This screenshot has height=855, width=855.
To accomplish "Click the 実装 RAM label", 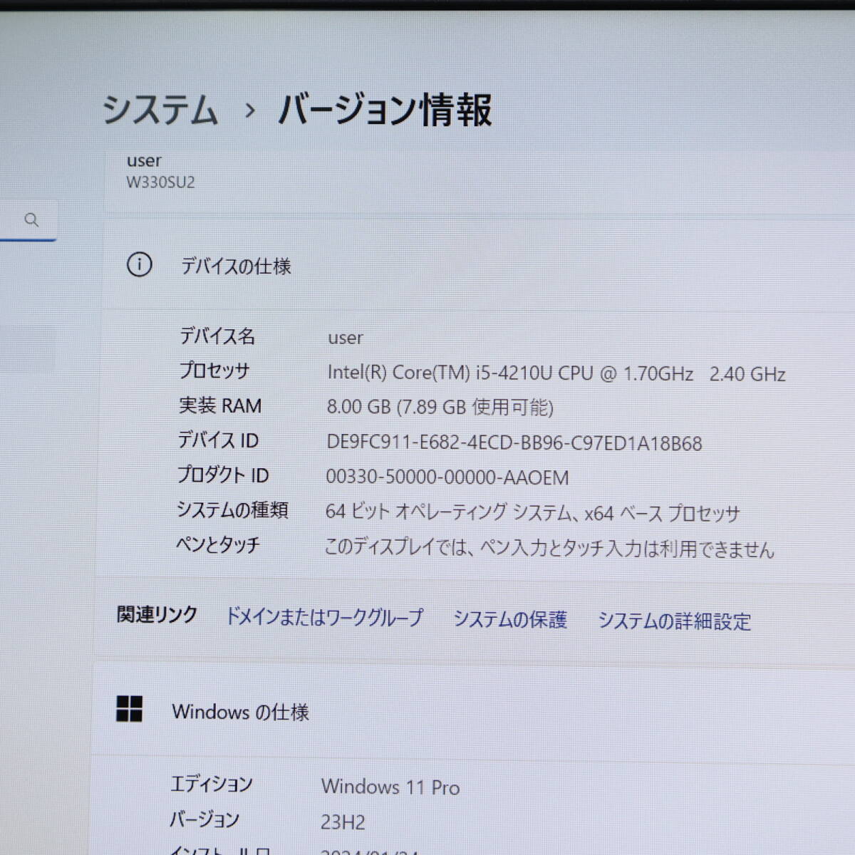I will pyautogui.click(x=220, y=405).
